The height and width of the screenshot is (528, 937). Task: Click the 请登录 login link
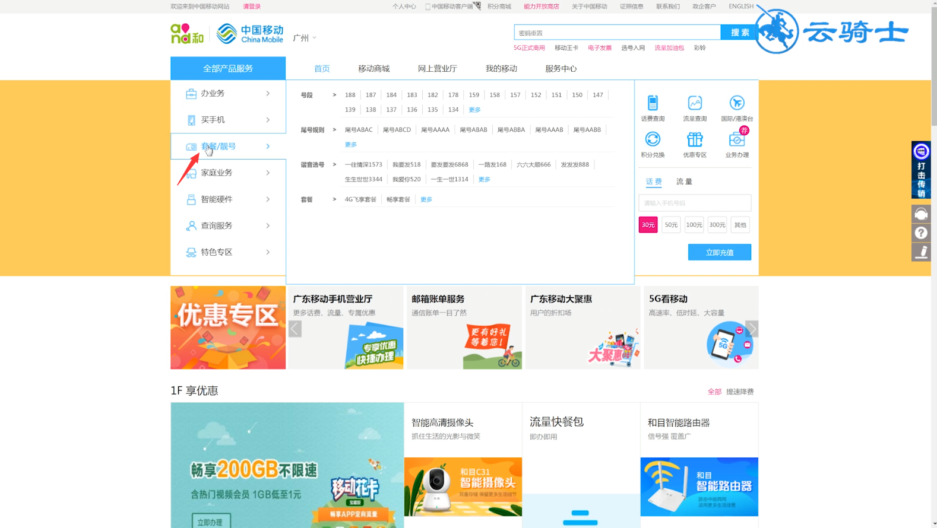252,7
